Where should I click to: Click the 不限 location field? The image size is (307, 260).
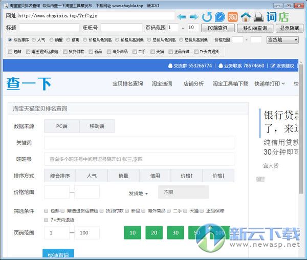184,192
